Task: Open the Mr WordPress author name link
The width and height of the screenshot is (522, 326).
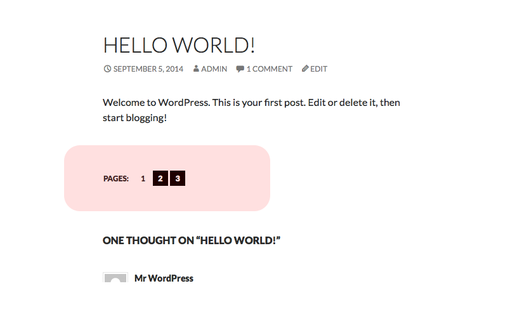Action: [x=164, y=278]
